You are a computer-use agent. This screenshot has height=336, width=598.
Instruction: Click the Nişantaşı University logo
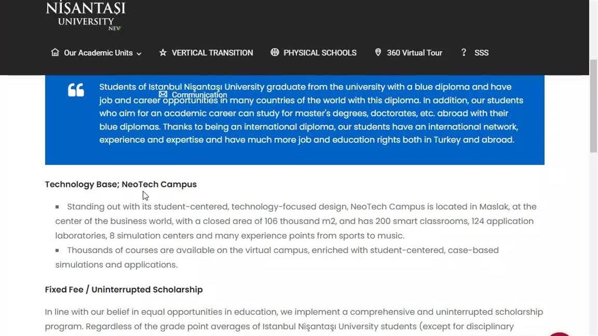(x=85, y=15)
